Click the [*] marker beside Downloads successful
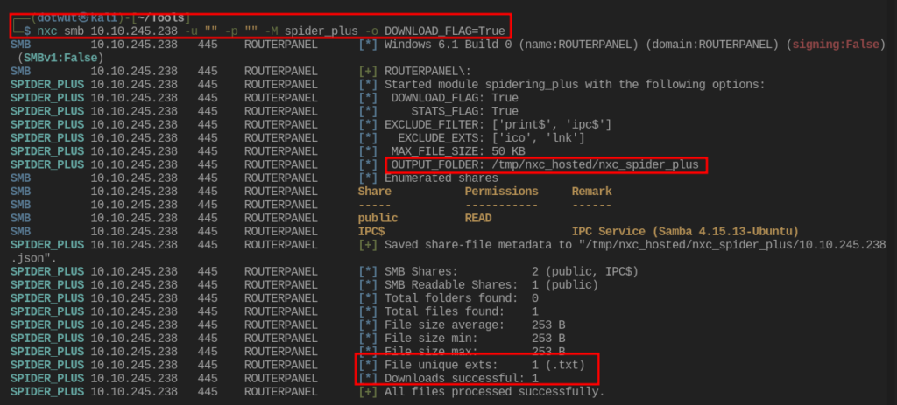Viewport: 897px width, 405px height. point(368,378)
